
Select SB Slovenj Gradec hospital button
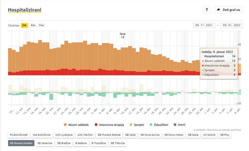[21, 143]
